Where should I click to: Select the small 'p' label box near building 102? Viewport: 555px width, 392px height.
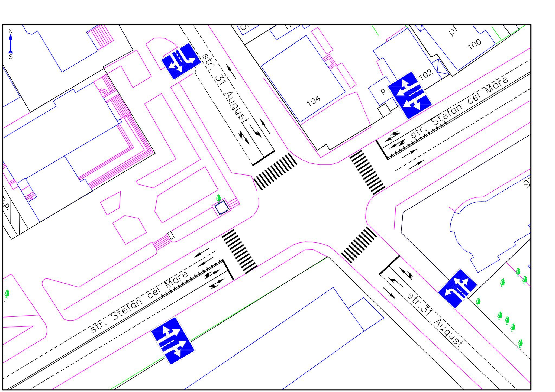click(383, 91)
